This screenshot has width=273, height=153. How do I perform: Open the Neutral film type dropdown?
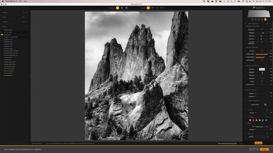pos(259,137)
